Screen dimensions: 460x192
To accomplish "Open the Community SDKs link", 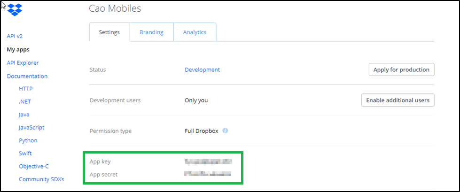I will [42, 179].
